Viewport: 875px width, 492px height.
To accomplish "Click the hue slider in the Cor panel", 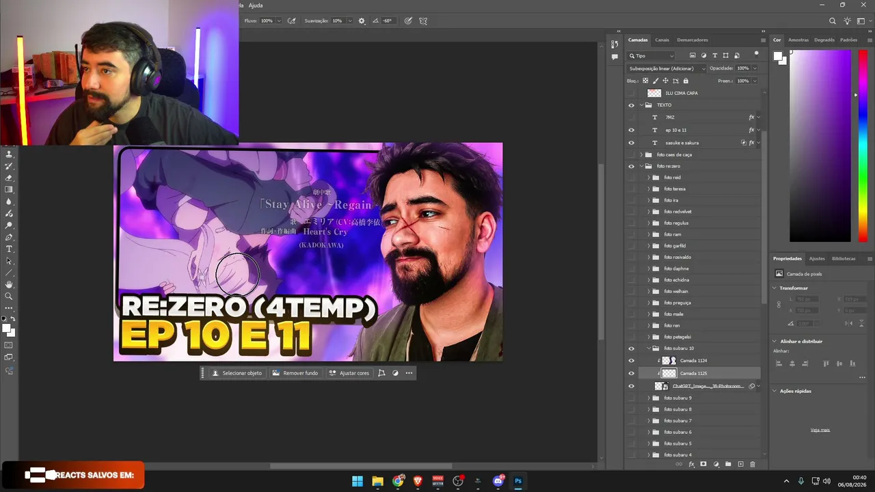I will 863,146.
